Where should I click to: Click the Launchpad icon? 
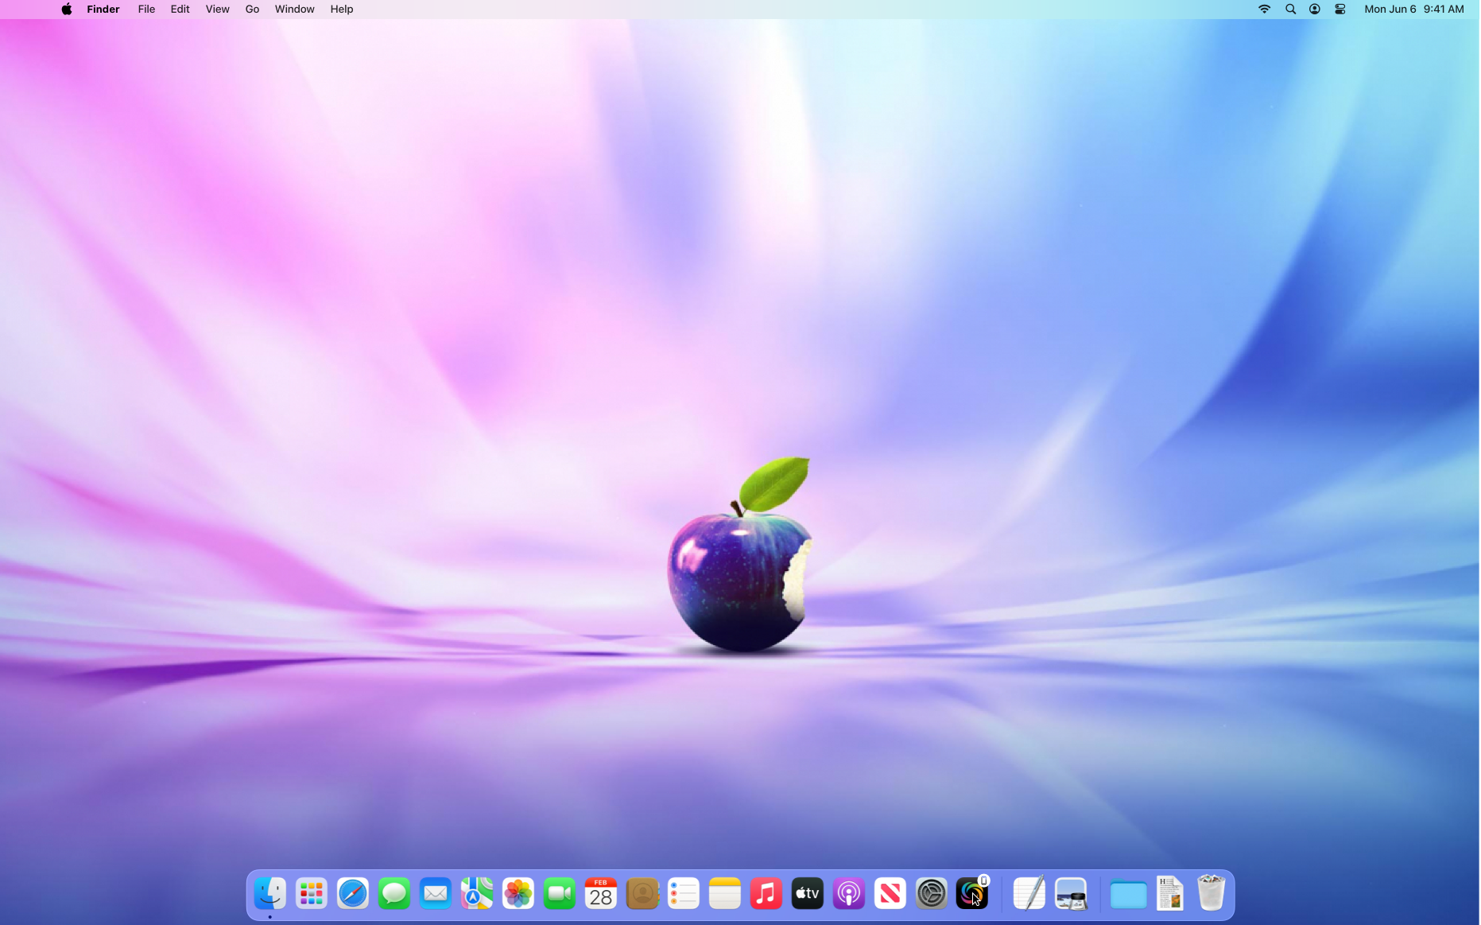(311, 894)
